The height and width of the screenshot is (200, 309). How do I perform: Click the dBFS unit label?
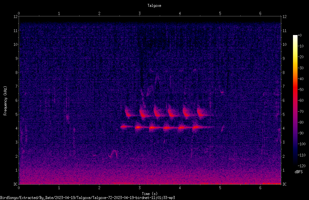click(299, 172)
